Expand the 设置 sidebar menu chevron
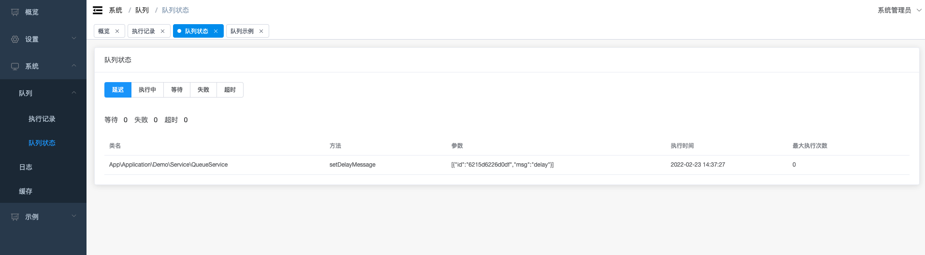The image size is (925, 255). point(74,38)
